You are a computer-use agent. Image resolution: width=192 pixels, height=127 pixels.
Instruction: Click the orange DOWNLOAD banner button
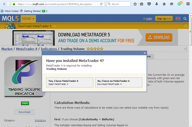[x=159, y=37]
